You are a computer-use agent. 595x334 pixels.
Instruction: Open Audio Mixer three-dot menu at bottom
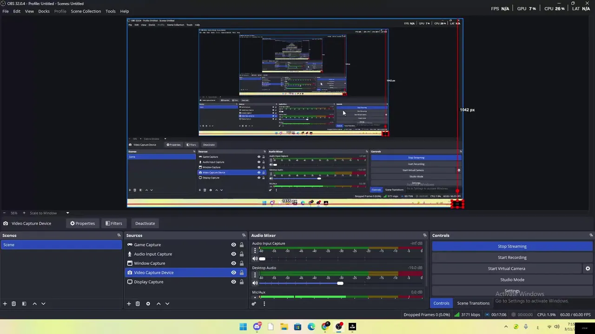pos(264,303)
